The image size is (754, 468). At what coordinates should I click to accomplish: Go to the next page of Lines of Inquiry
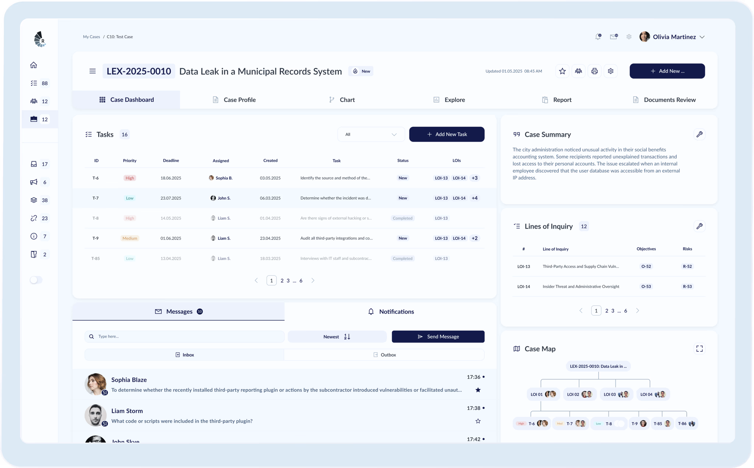point(638,311)
